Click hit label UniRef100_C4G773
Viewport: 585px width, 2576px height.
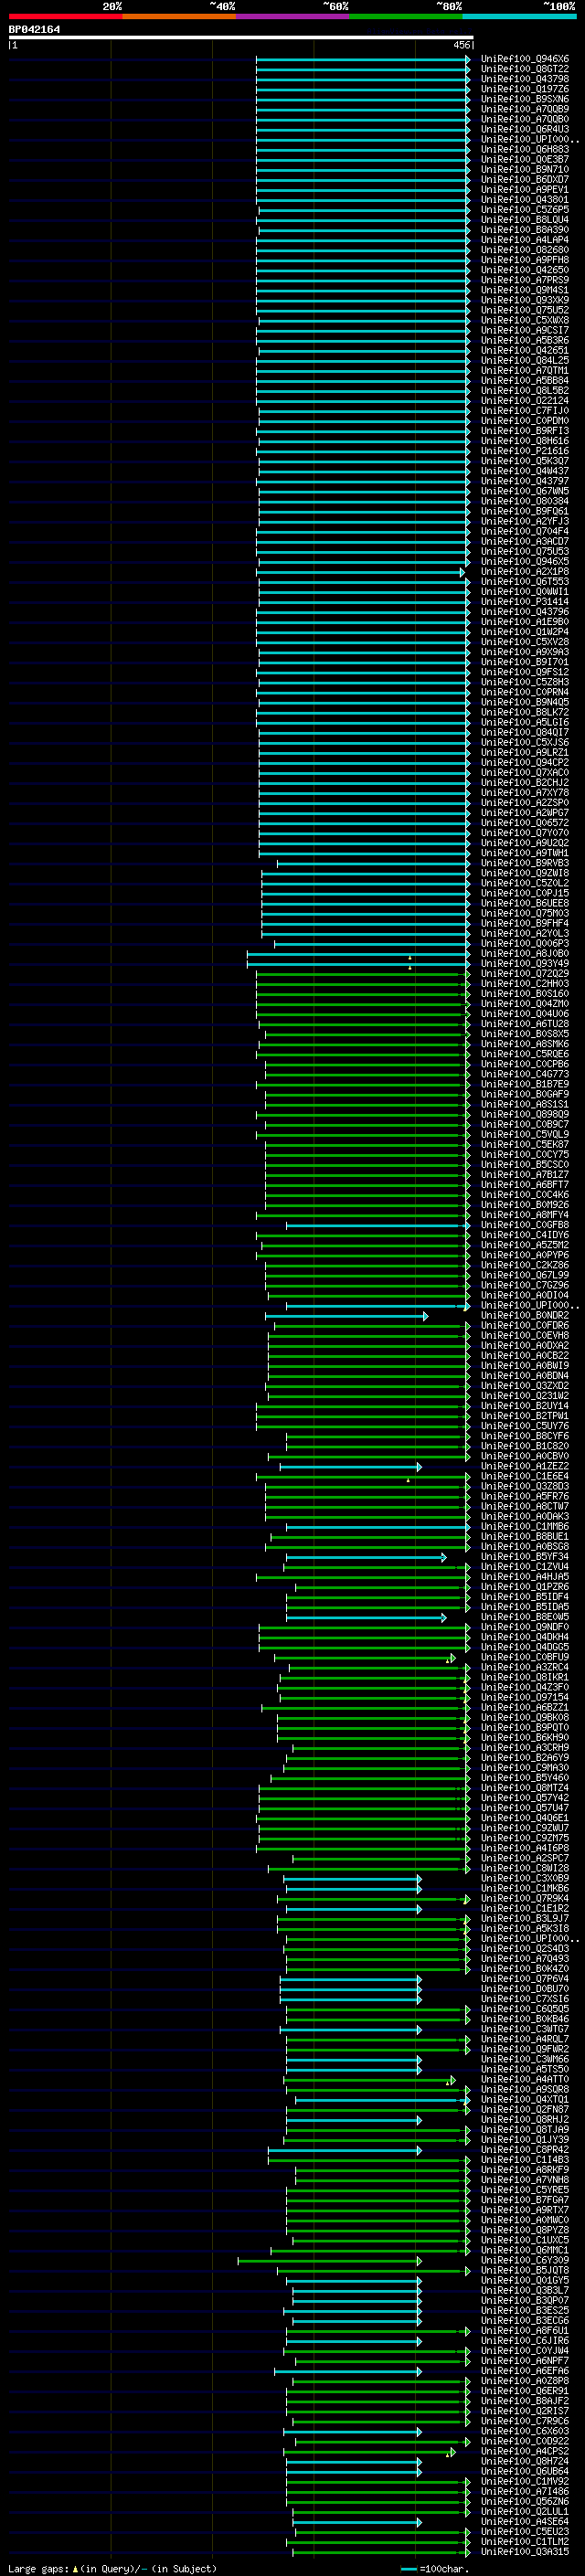click(x=524, y=1074)
